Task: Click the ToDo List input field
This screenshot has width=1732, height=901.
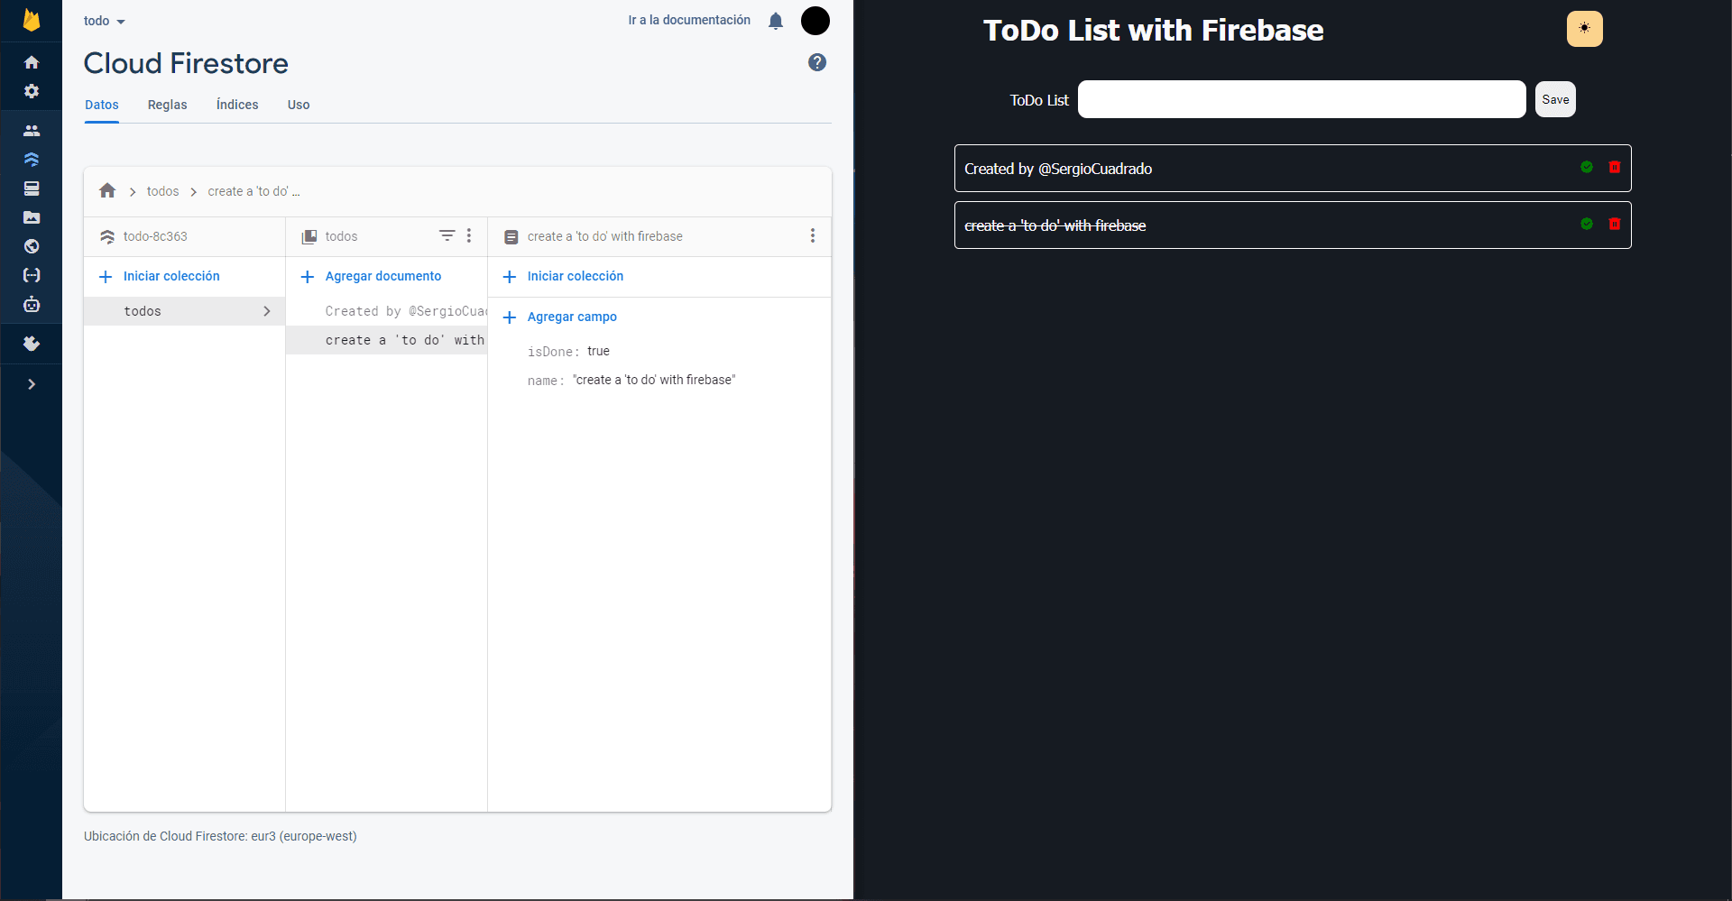Action: pos(1302,99)
